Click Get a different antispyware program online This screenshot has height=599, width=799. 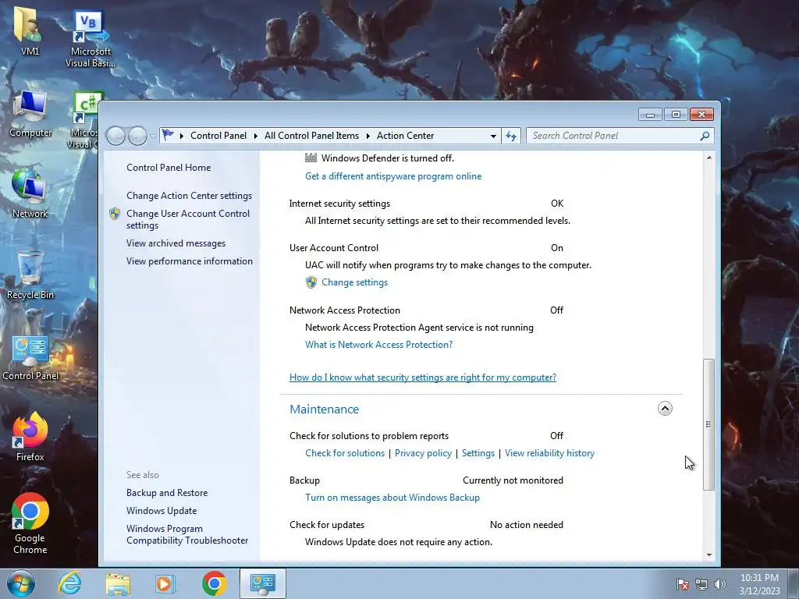point(393,176)
